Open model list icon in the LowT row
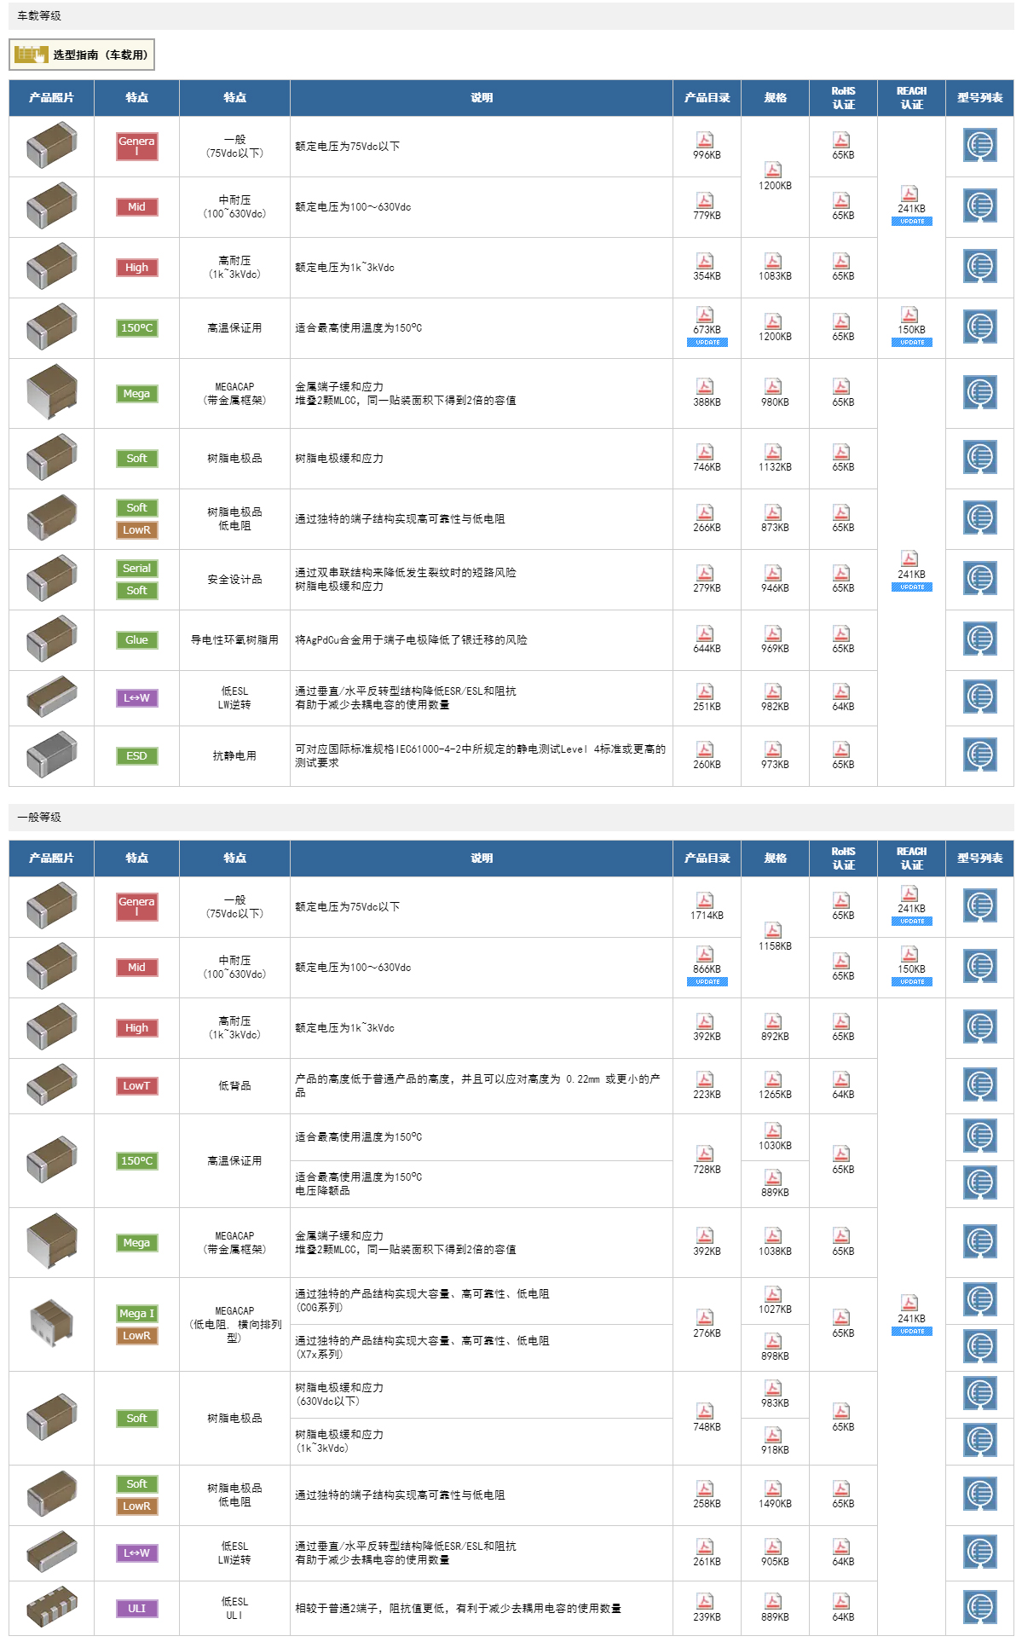The image size is (1022, 1642). click(979, 1085)
